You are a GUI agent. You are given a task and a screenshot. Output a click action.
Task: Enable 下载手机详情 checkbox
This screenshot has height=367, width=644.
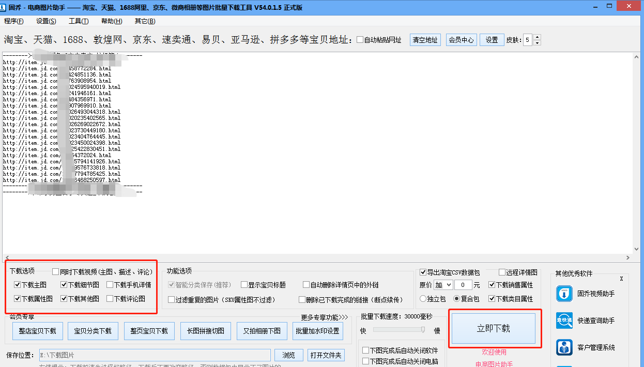click(x=110, y=285)
